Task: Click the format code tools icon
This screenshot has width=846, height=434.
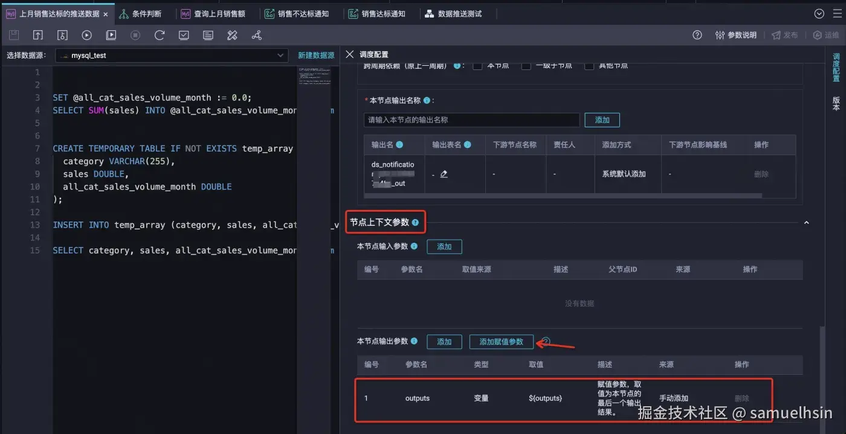Action: (232, 35)
